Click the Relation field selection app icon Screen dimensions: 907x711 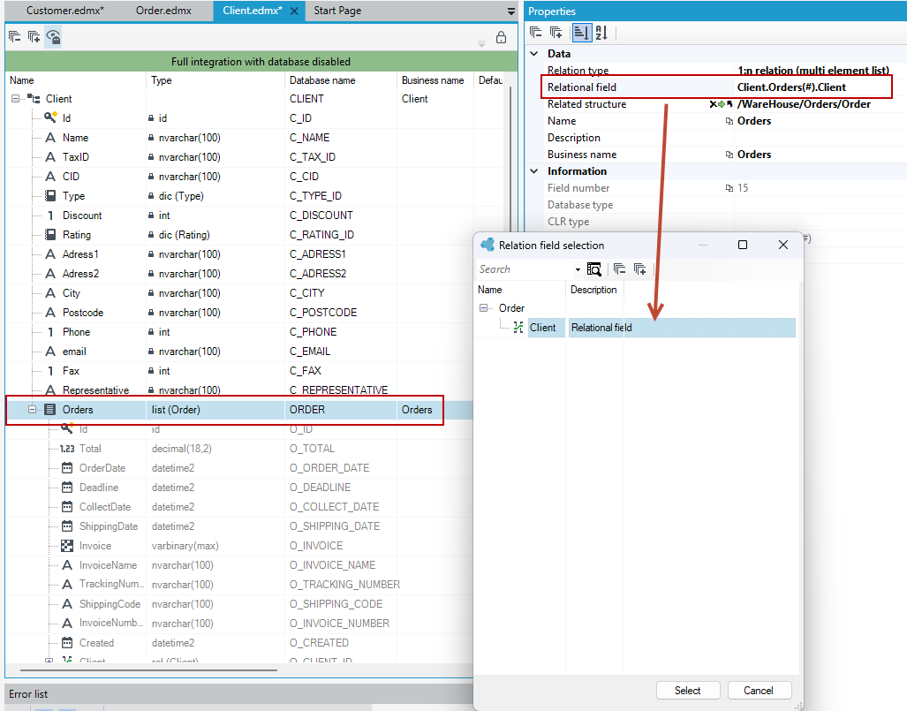488,245
